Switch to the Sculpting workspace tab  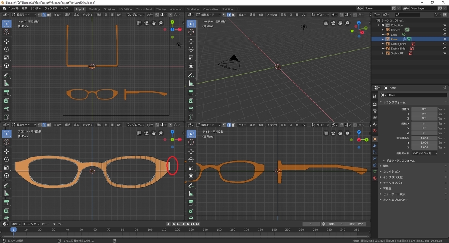click(110, 9)
